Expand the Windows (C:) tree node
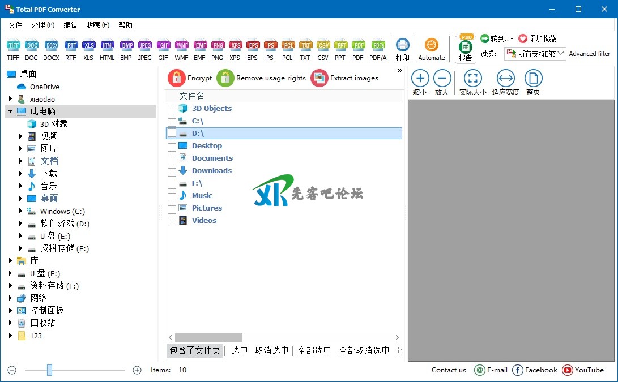618x382 pixels. 21,211
